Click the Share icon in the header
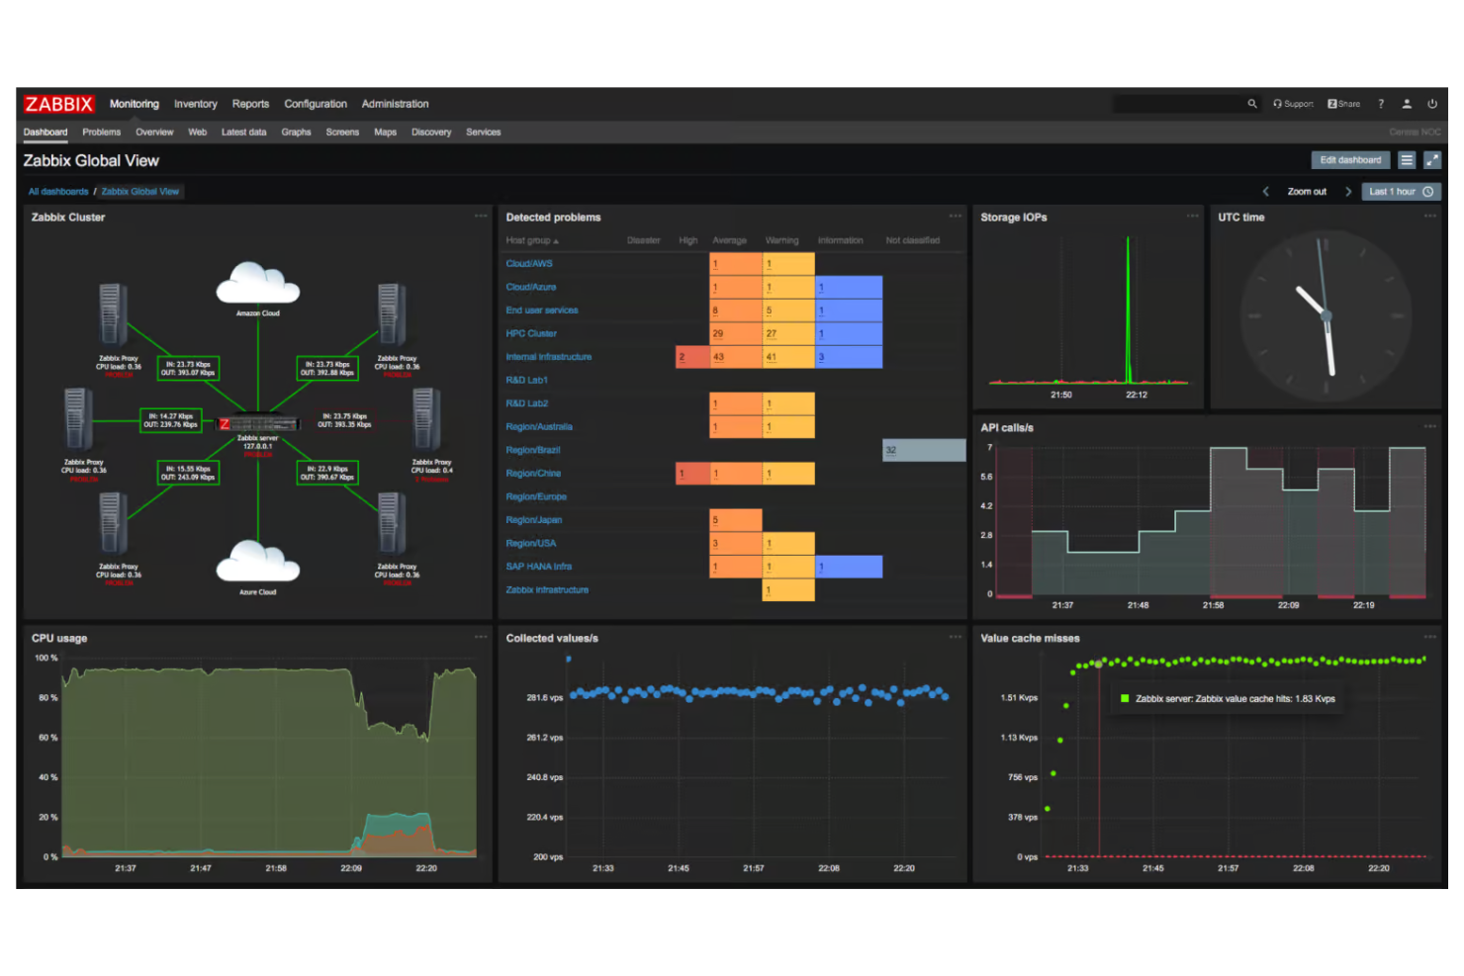The height and width of the screenshot is (976, 1464). pyautogui.click(x=1332, y=104)
